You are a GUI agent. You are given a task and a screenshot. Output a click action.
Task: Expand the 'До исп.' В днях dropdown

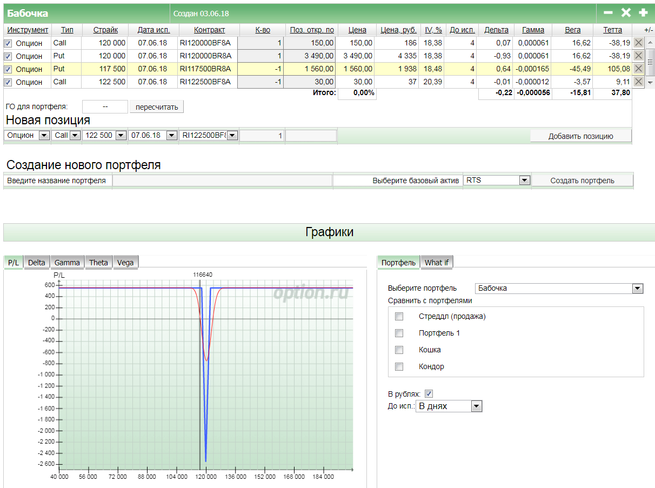point(476,406)
